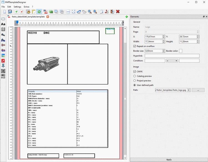Select the Text element tool (Aa)
This screenshot has height=162, width=208.
point(3,24)
